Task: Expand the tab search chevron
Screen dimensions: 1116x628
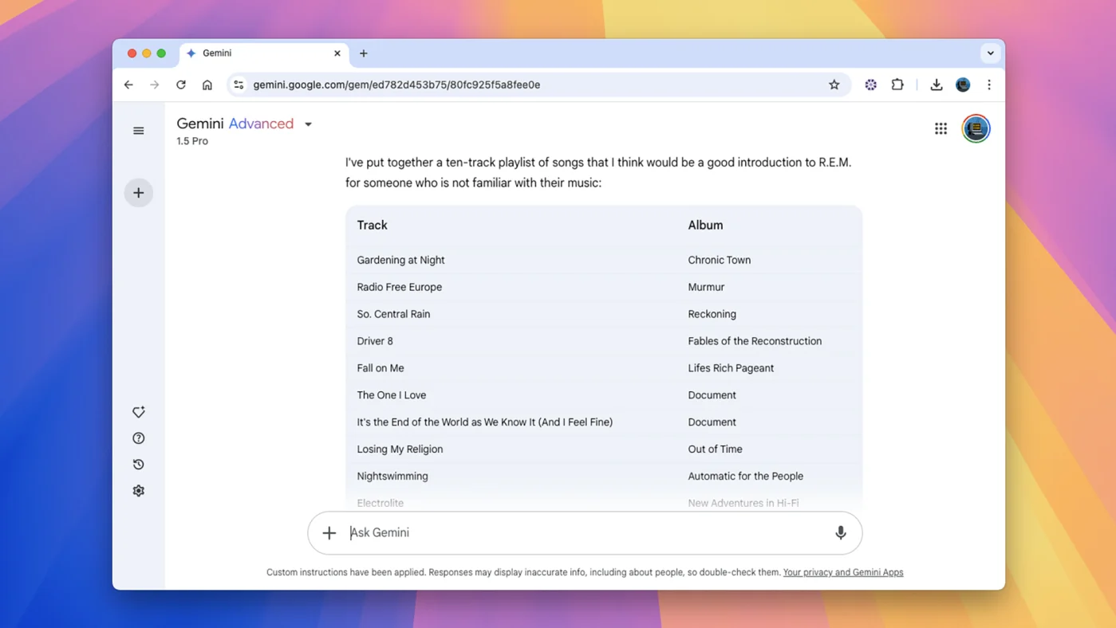Action: (990, 53)
